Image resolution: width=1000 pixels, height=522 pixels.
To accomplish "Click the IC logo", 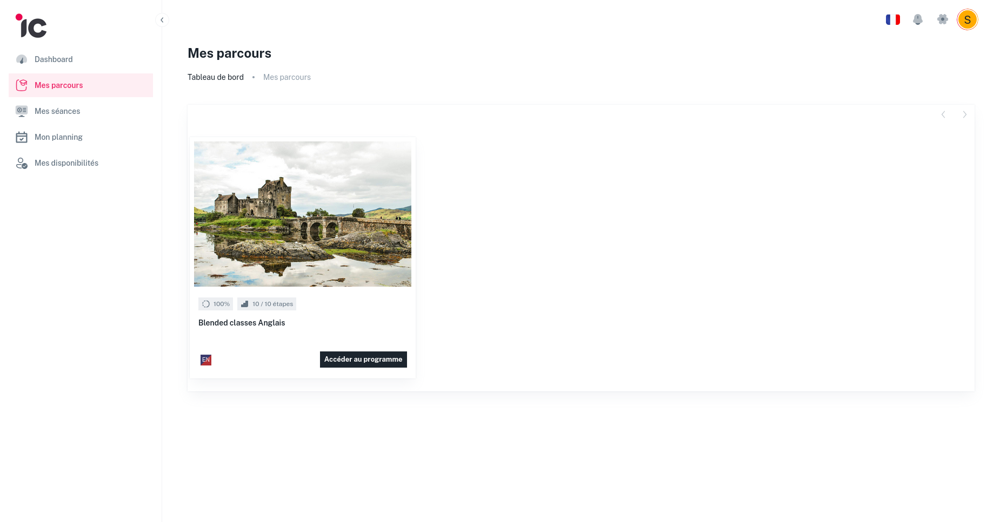I will (x=31, y=25).
